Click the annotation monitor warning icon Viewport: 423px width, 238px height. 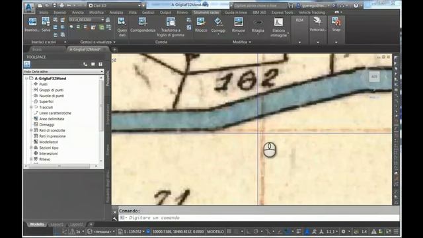(x=374, y=231)
